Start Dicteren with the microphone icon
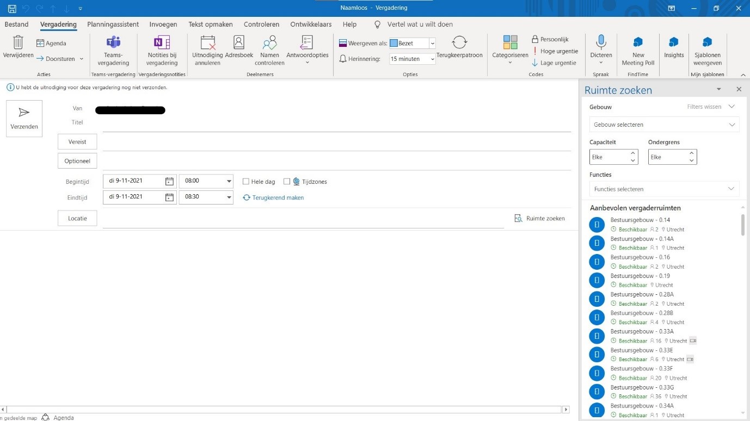750x421 pixels. pos(601,42)
